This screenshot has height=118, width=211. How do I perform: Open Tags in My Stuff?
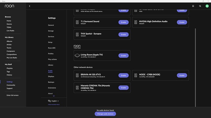[8, 71]
